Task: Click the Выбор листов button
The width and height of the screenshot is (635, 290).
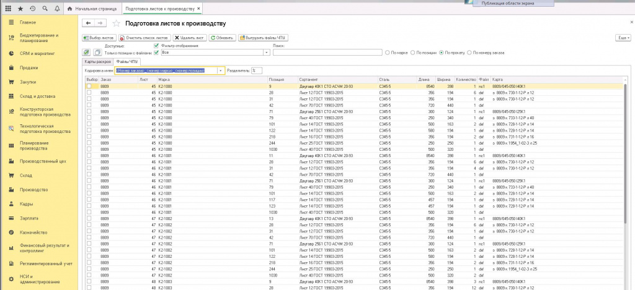Action: (x=99, y=38)
